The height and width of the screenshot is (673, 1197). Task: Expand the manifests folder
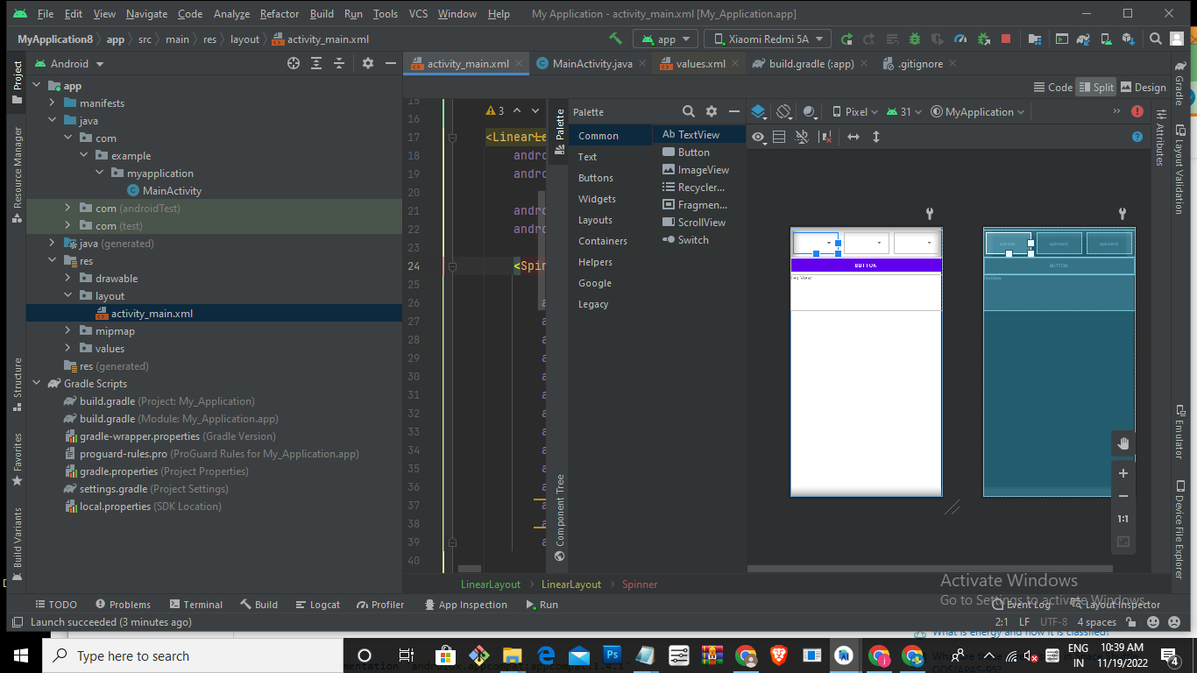(x=53, y=103)
